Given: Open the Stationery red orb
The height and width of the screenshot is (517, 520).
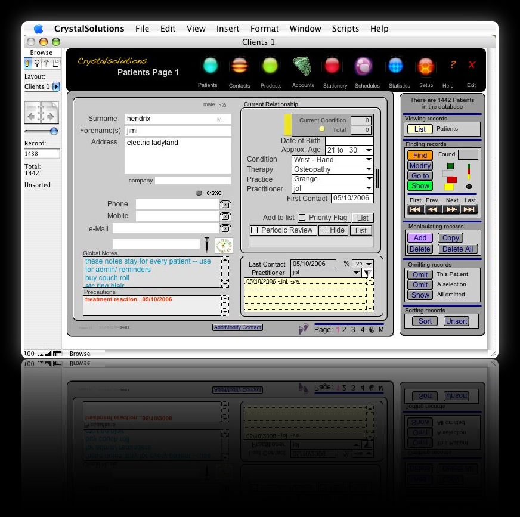Looking at the screenshot, I should point(332,66).
